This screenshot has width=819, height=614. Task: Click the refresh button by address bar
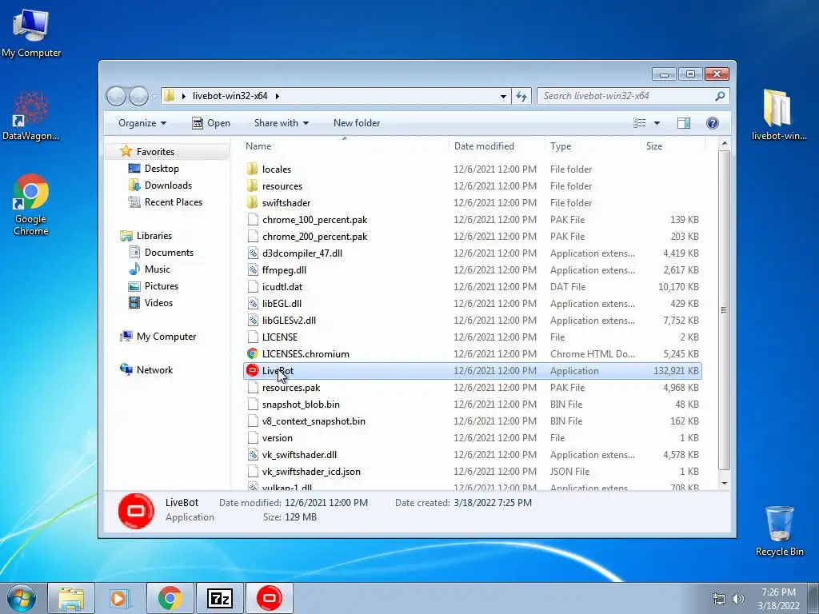(521, 96)
